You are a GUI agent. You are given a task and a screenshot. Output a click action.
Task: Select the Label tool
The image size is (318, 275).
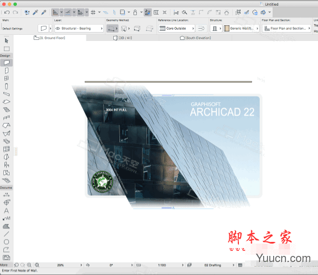pyautogui.click(x=7, y=218)
